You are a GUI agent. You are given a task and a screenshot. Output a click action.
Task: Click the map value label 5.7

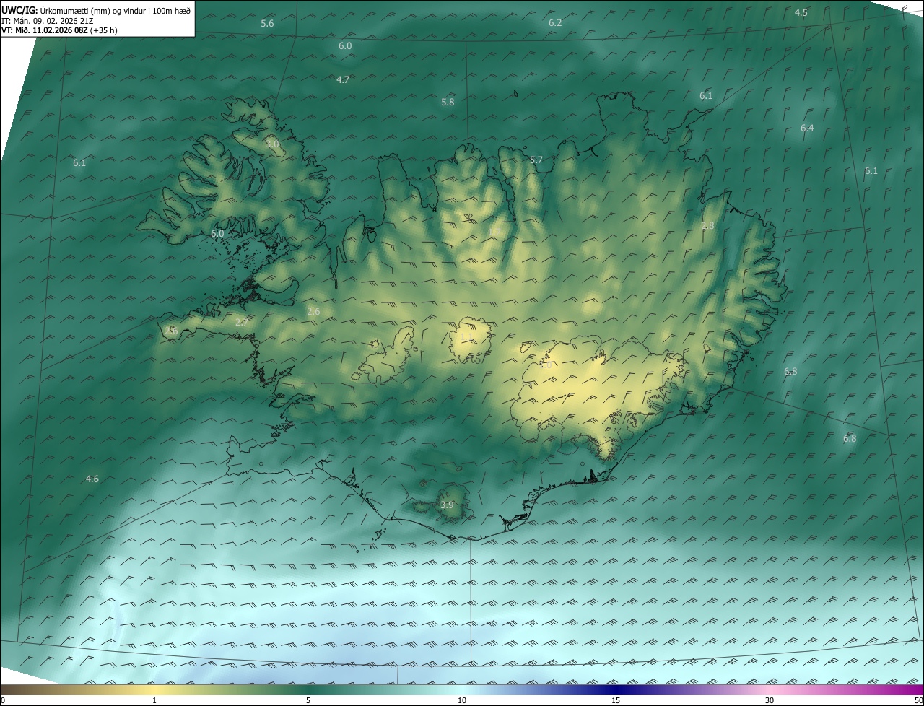536,160
